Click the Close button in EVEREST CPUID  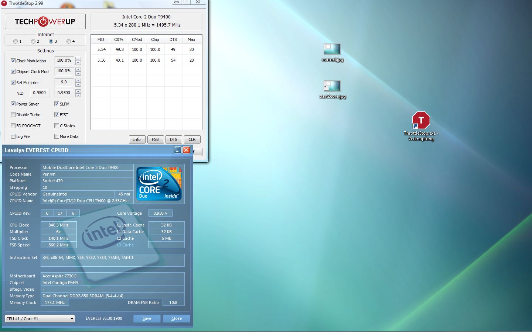177,318
